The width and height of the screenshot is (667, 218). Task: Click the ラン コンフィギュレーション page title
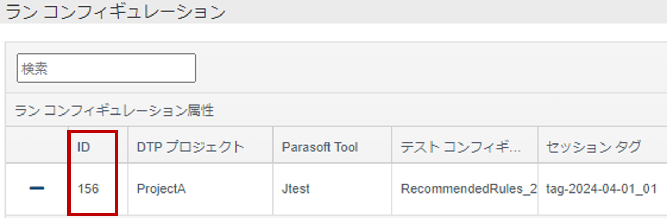[x=115, y=12]
